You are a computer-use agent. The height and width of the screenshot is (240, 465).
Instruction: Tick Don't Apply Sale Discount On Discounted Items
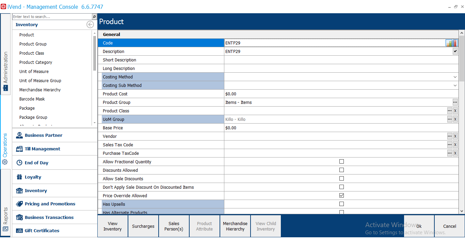341,187
